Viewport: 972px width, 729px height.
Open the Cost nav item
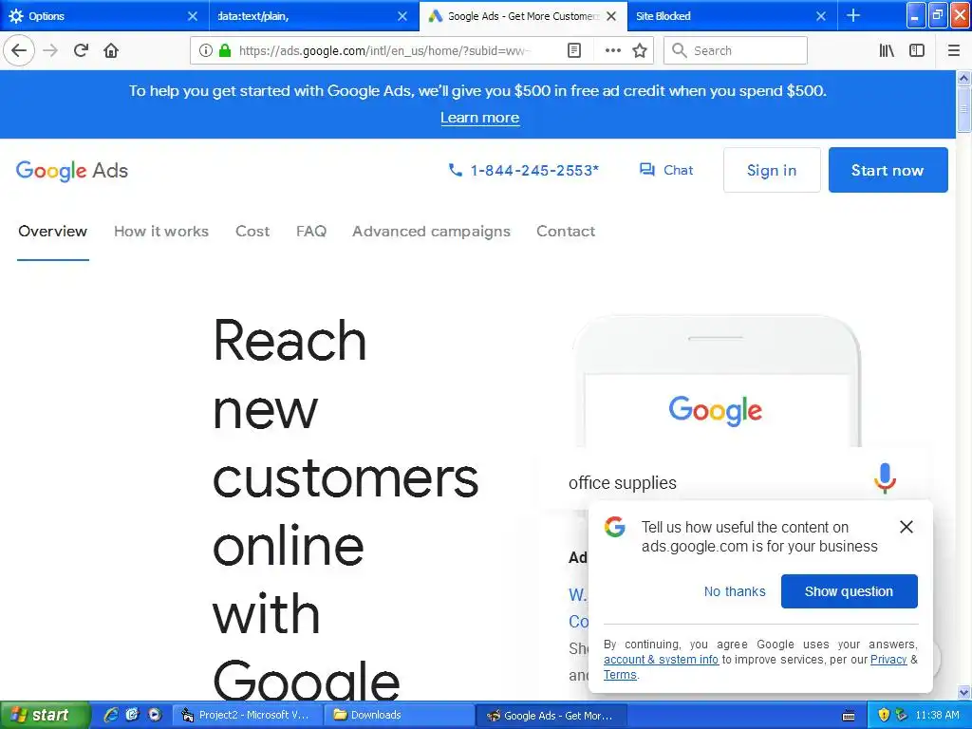pos(252,232)
